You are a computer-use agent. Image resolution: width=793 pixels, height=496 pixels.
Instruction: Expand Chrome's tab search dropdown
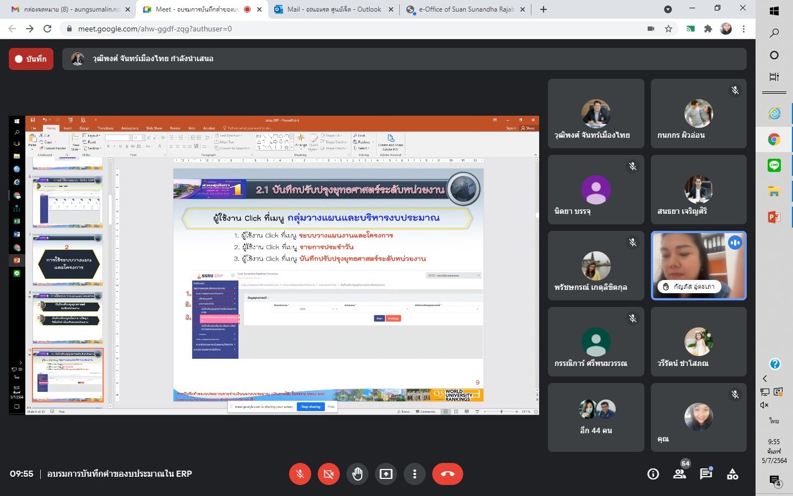pyautogui.click(x=668, y=9)
